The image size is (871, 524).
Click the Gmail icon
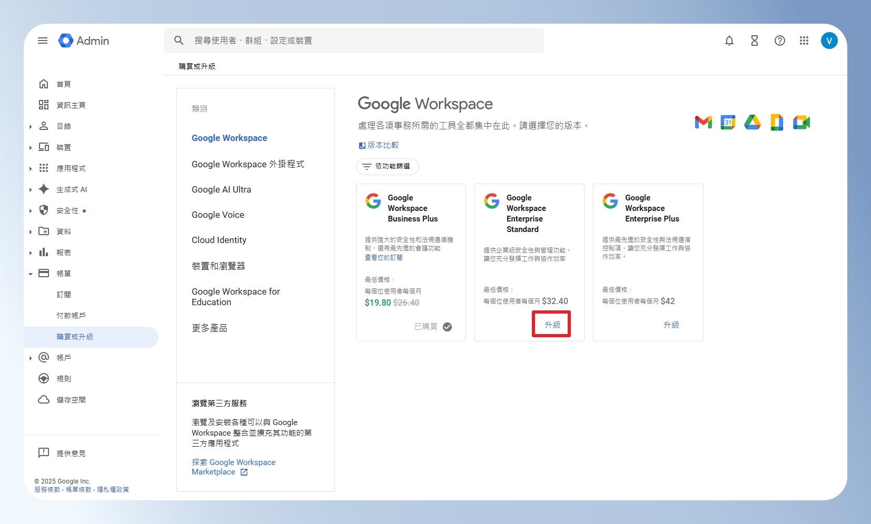[704, 122]
